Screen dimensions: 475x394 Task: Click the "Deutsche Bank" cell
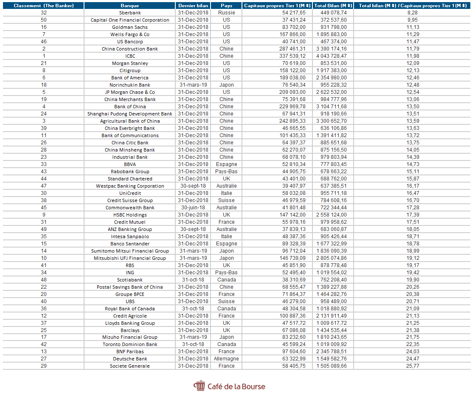pos(130,359)
